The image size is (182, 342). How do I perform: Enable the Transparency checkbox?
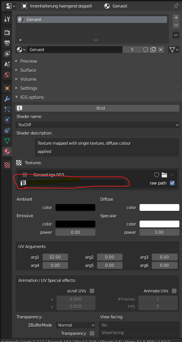pyautogui.click(x=92, y=333)
